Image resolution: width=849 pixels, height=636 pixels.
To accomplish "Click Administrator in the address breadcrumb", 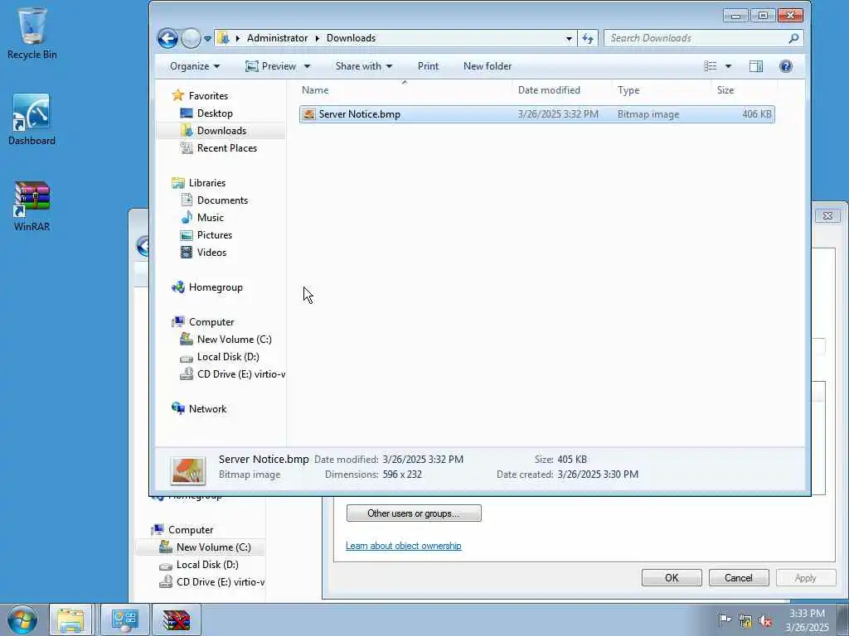I will (277, 38).
